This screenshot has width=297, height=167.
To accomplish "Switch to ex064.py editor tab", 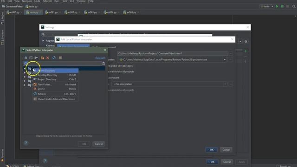I will tap(111, 13).
